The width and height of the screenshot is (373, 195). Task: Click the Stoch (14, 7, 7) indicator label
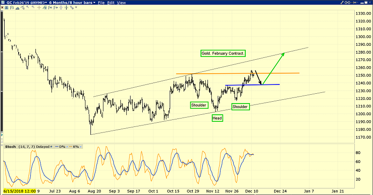coord(20,146)
